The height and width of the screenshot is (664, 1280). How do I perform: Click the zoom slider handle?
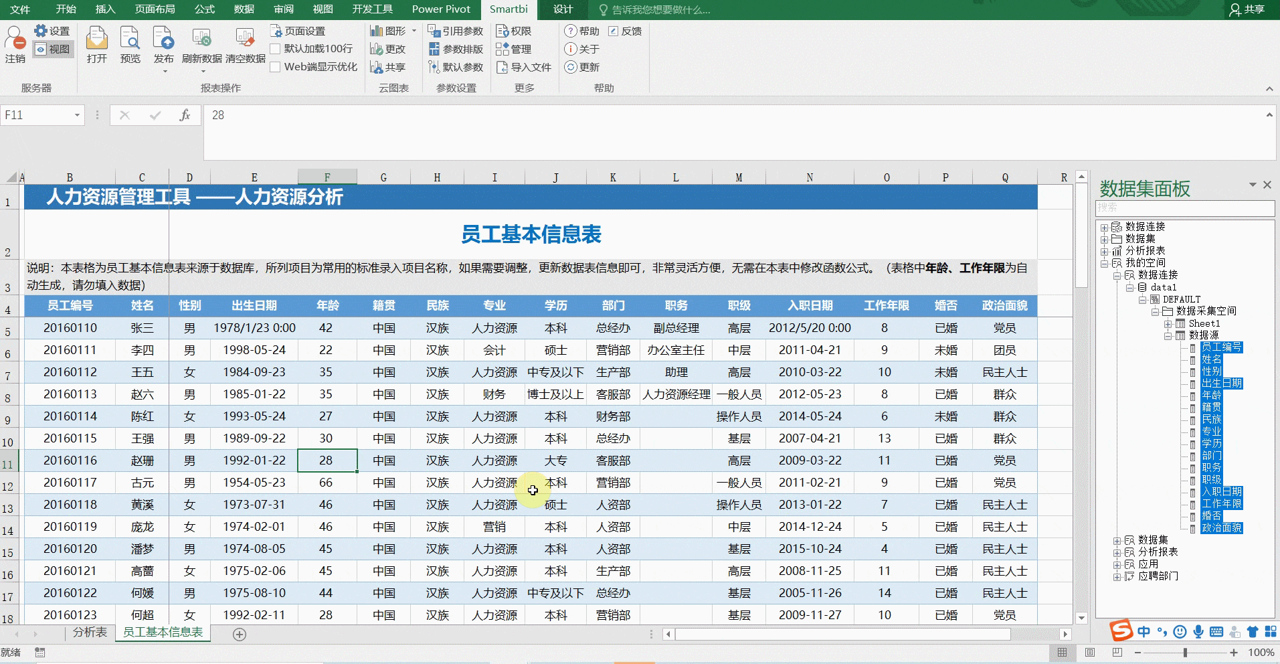click(x=1185, y=653)
